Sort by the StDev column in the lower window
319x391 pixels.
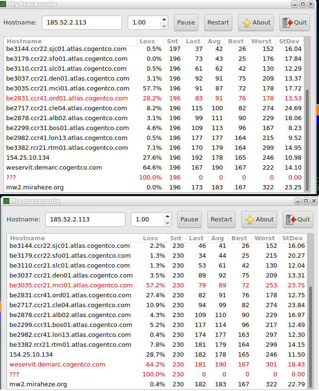click(x=293, y=238)
